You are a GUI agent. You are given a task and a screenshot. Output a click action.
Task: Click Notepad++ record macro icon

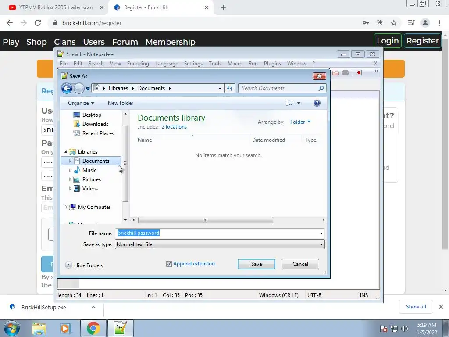pos(359,73)
